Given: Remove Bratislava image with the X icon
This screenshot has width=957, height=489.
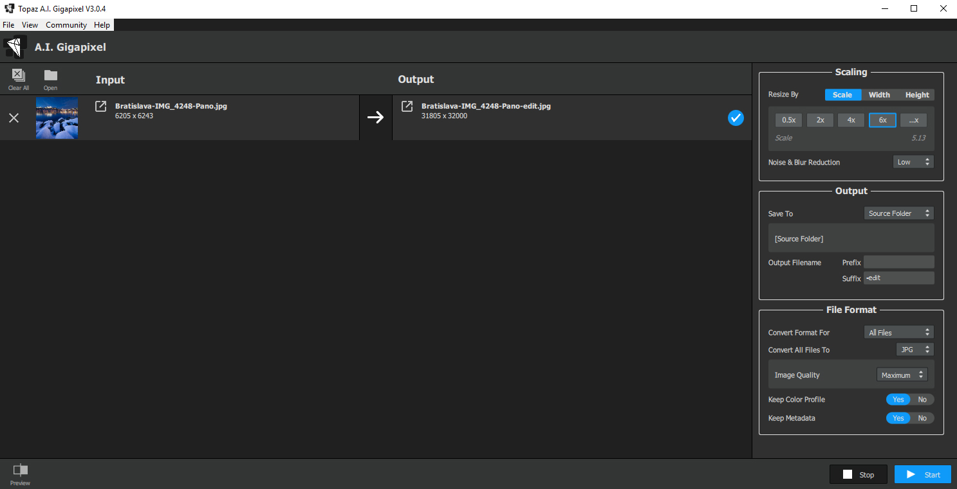Looking at the screenshot, I should tap(14, 118).
